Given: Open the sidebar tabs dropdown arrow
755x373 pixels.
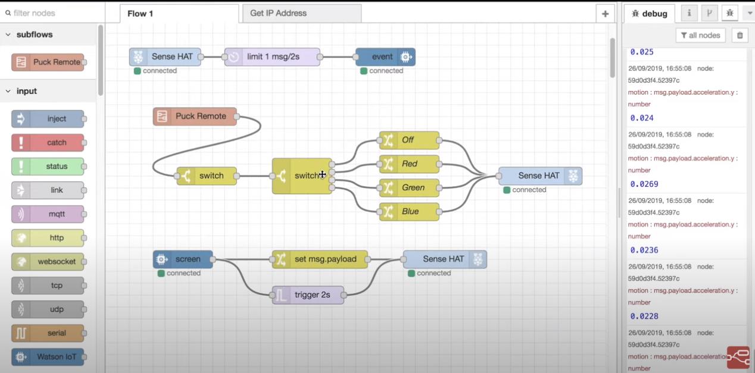Looking at the screenshot, I should click(749, 13).
